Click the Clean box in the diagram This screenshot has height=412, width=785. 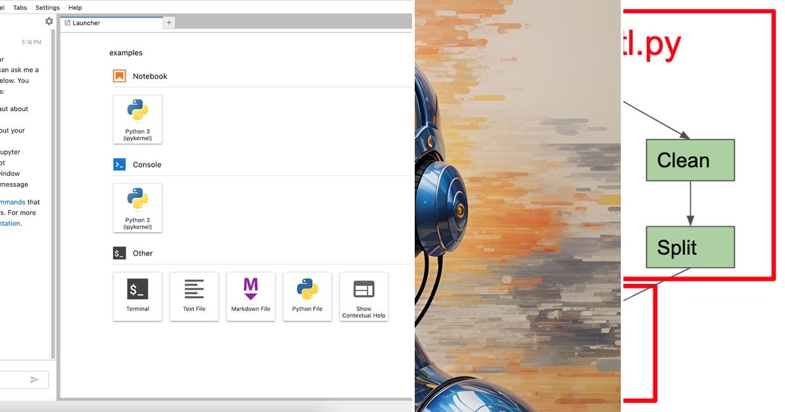coord(690,160)
